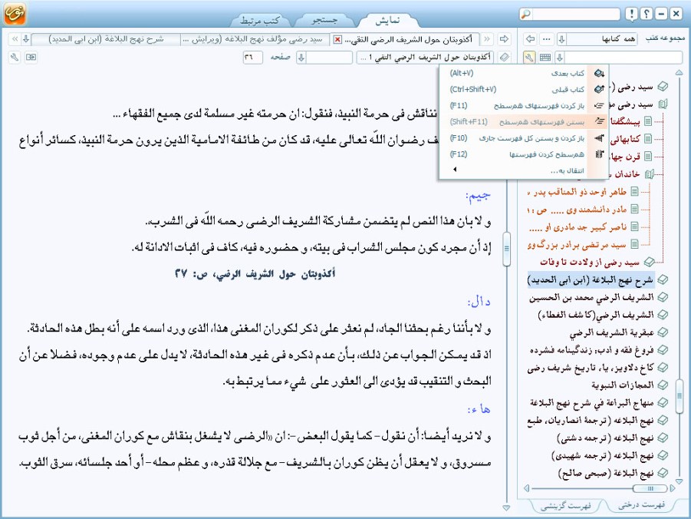Select tree item سید مرتضی برادر بزرگ وی
The width and height of the screenshot is (691, 519).
(x=577, y=244)
